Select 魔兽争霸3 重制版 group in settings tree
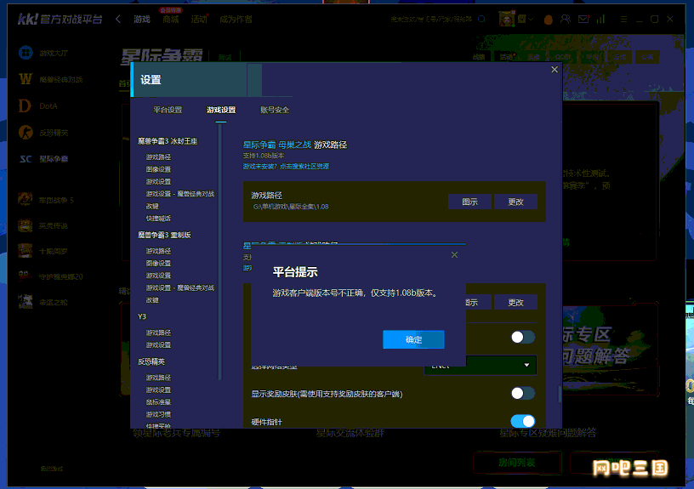694x489 pixels. [164, 235]
